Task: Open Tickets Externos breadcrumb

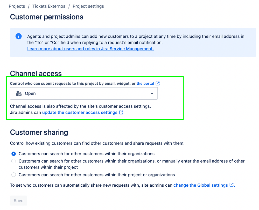Action: point(49,6)
